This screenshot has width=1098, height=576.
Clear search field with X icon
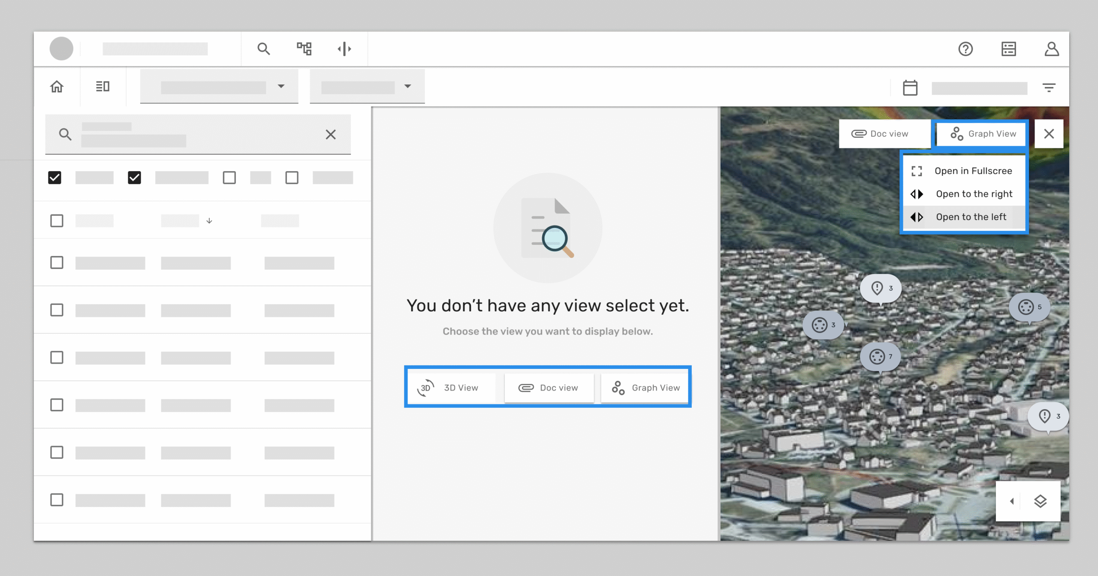click(330, 135)
